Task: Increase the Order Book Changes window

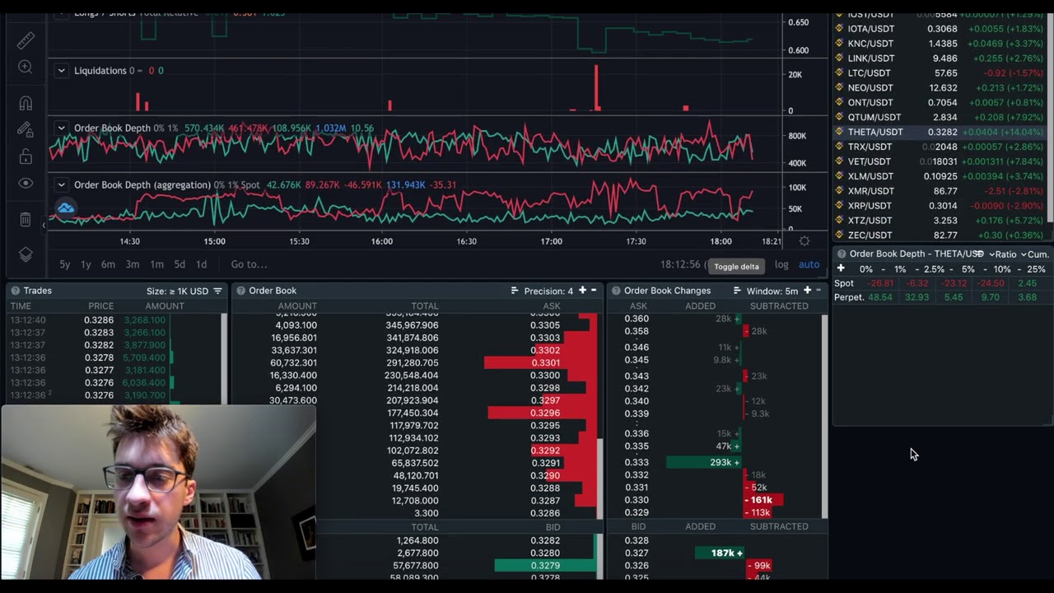Action: pos(807,291)
